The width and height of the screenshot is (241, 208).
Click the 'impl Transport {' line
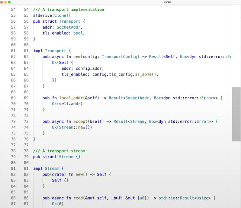(x=52, y=51)
